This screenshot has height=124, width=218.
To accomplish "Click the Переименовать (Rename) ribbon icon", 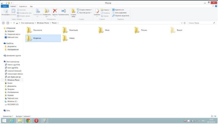I will (63, 12).
